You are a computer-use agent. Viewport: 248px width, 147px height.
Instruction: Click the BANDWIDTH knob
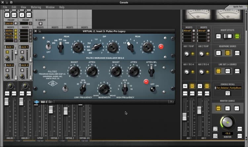point(104,89)
